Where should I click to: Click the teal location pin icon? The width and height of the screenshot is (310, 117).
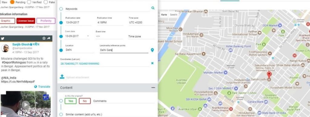tap(152, 50)
